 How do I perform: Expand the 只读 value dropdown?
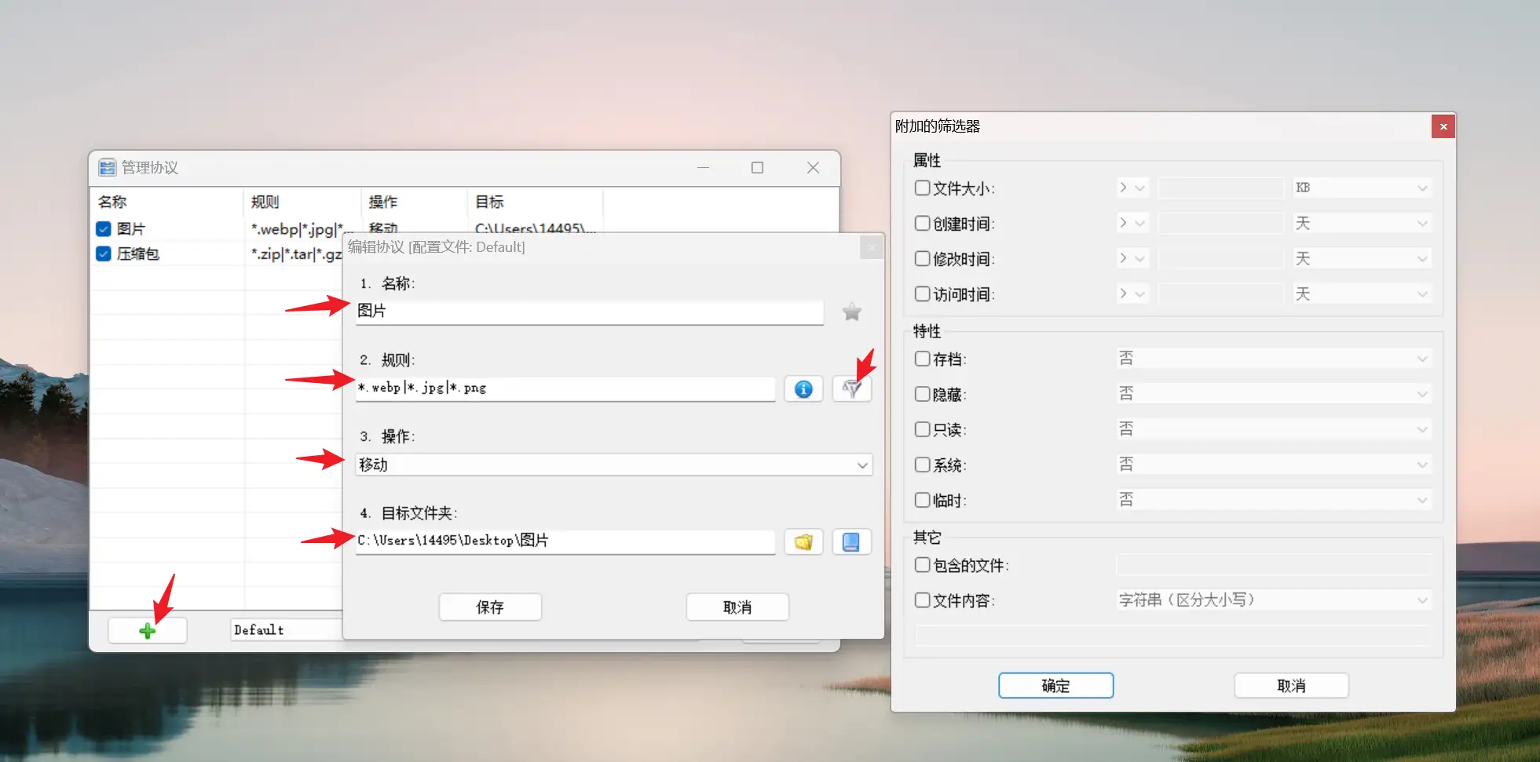[x=1273, y=429]
